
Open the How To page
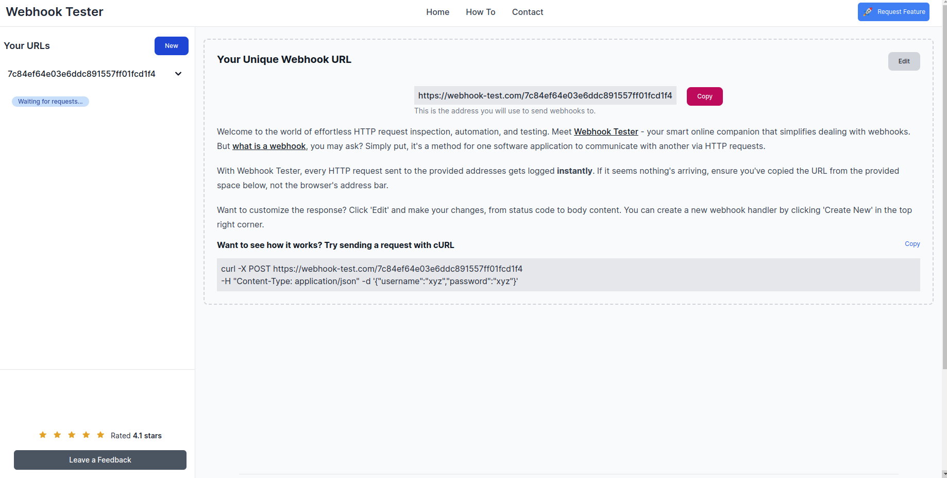[x=480, y=12]
